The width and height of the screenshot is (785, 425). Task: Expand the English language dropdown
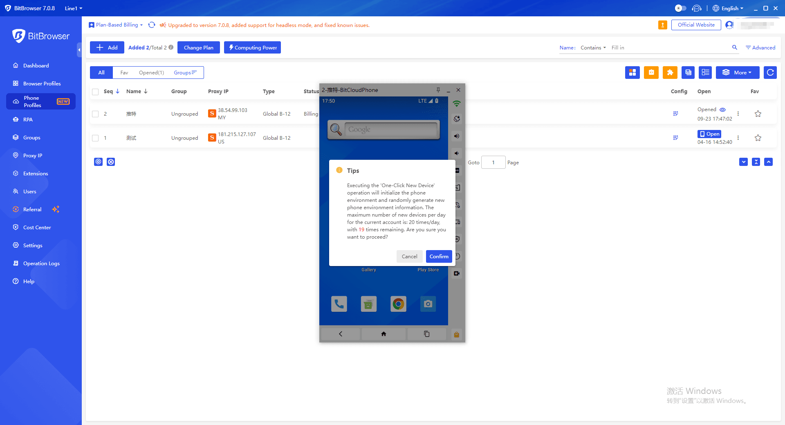tap(728, 8)
